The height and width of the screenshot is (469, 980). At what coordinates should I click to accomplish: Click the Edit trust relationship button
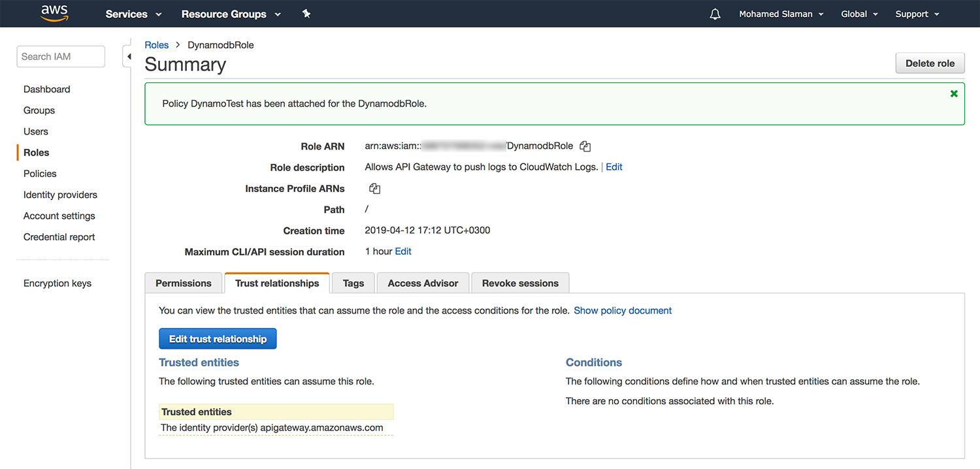(x=218, y=338)
